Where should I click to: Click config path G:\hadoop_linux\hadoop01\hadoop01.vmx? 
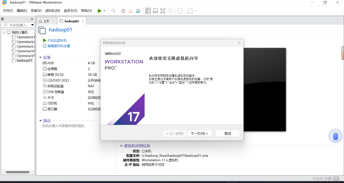pyautogui.click(x=175, y=156)
